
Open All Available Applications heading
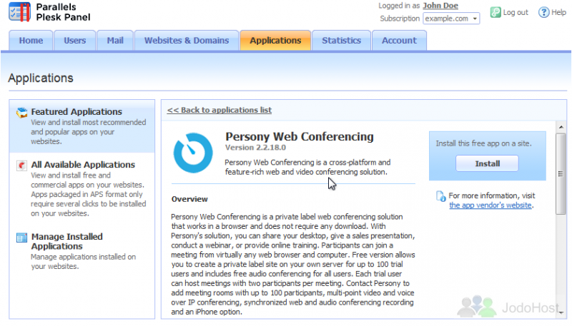[x=83, y=165]
